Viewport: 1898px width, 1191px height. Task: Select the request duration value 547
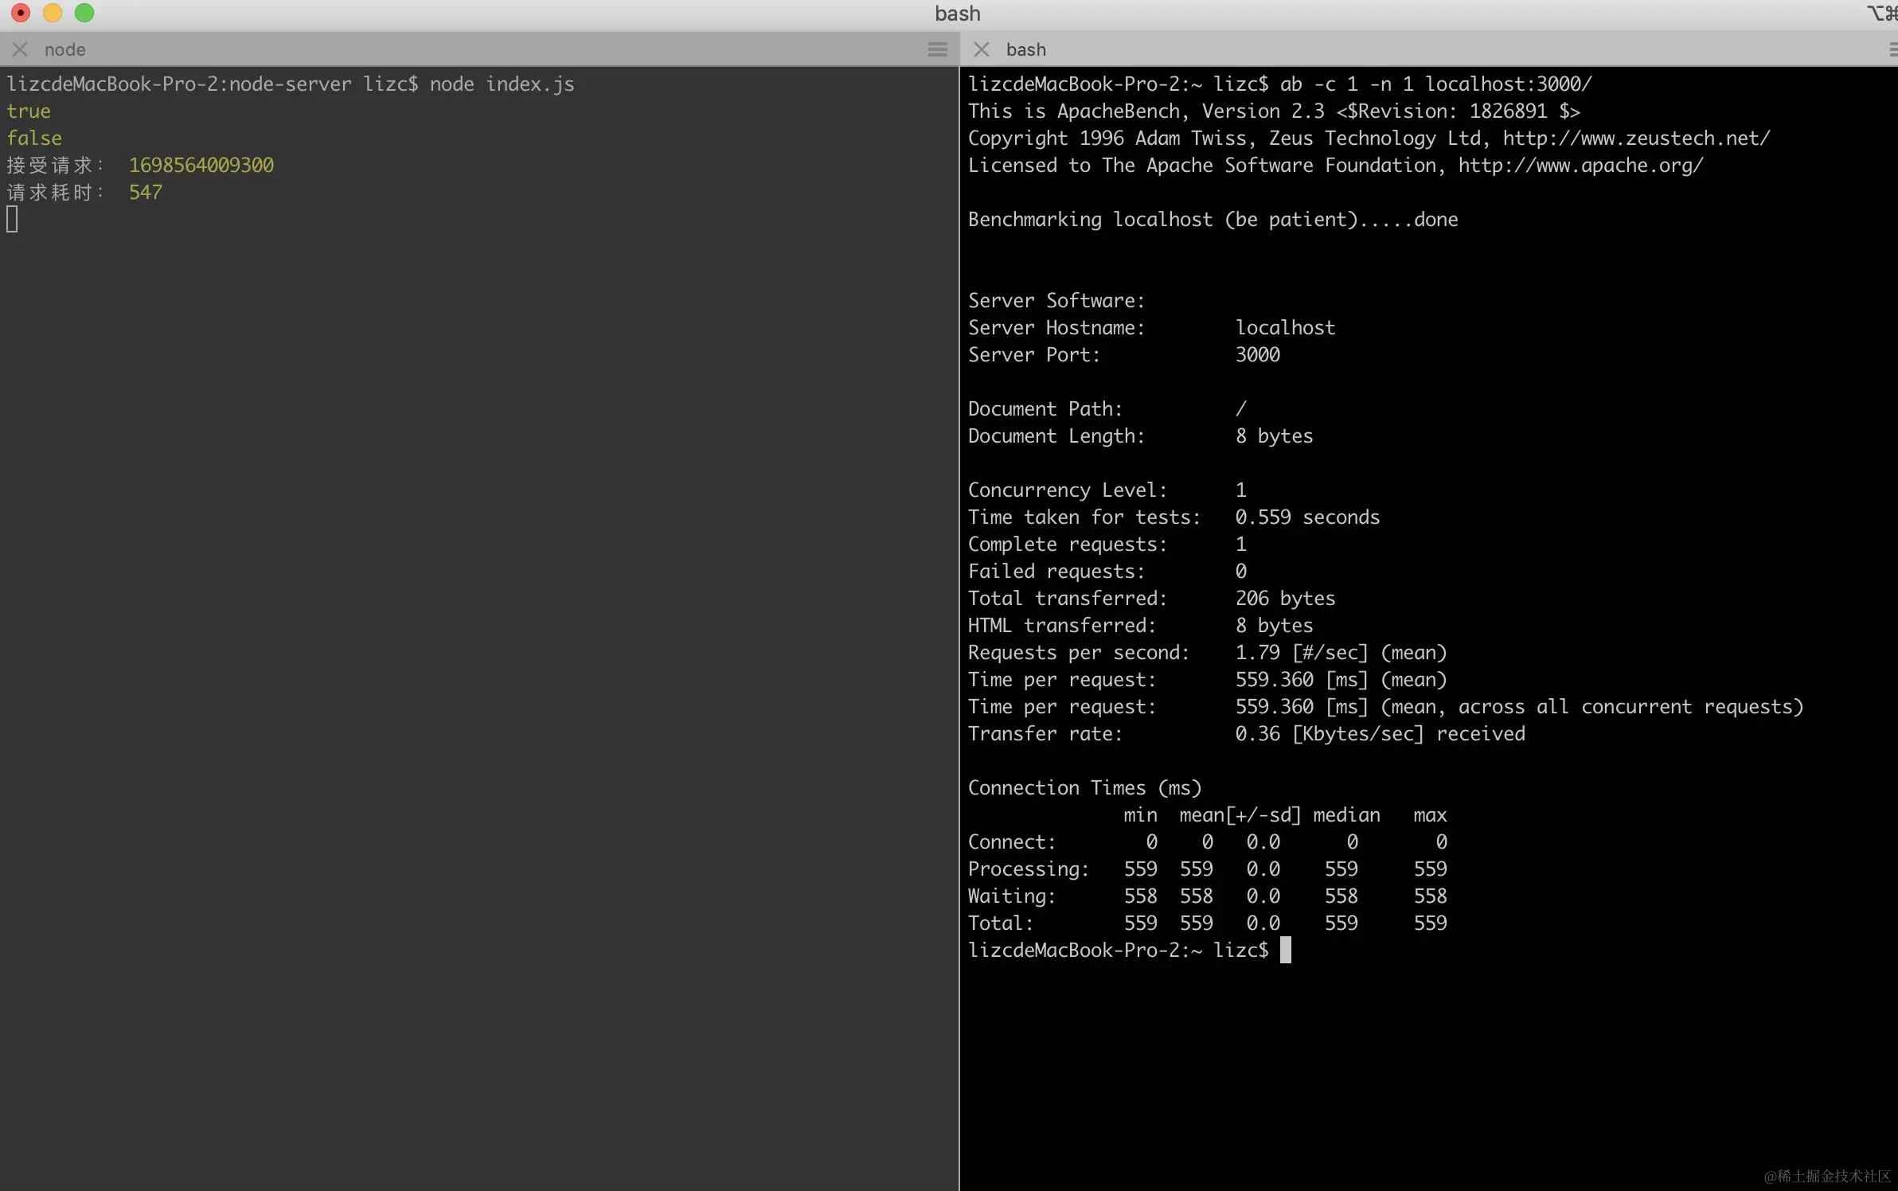point(145,192)
